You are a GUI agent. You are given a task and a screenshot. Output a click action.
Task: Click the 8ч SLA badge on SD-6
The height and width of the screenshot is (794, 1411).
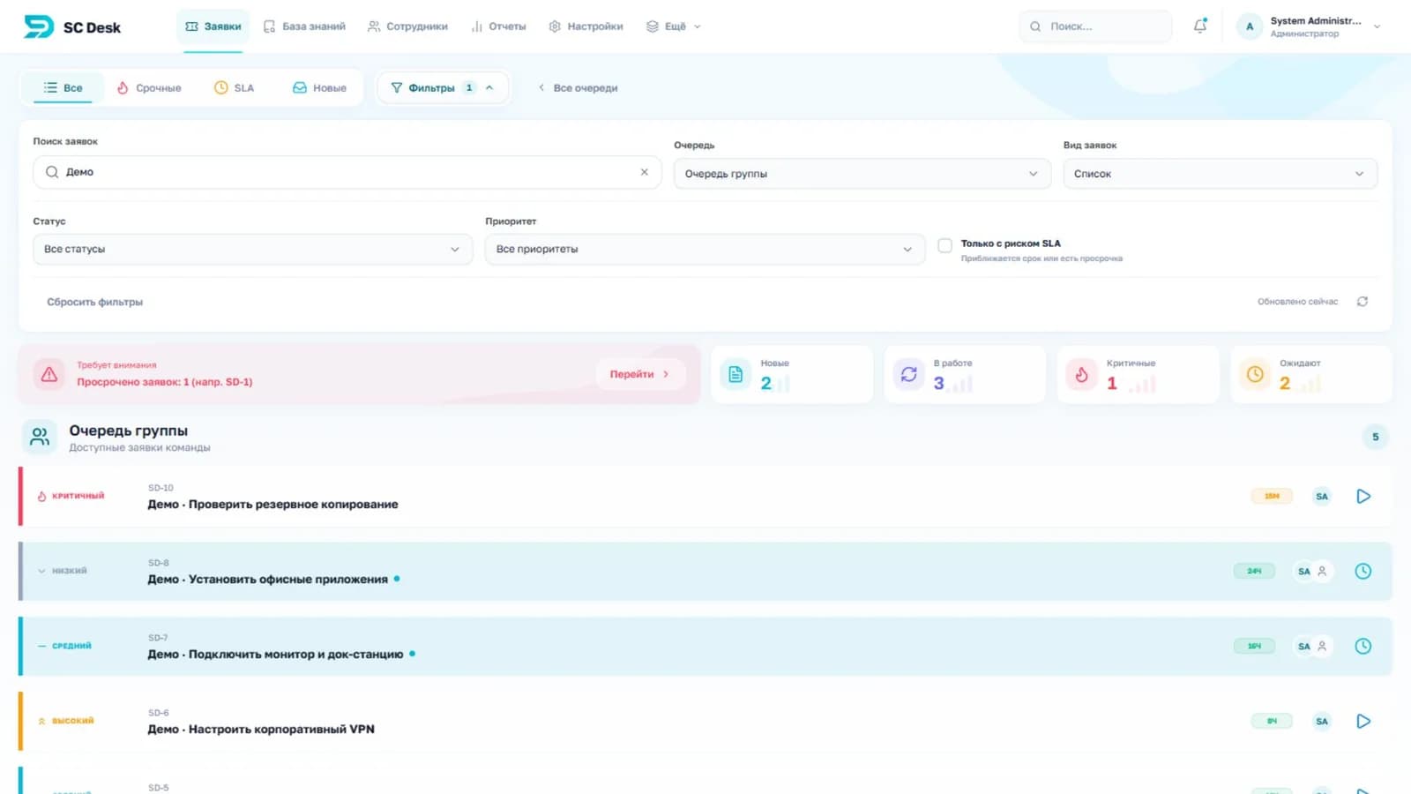click(1272, 722)
